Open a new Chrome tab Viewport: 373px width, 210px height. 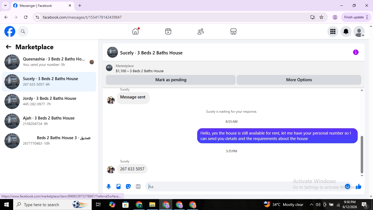pyautogui.click(x=80, y=5)
